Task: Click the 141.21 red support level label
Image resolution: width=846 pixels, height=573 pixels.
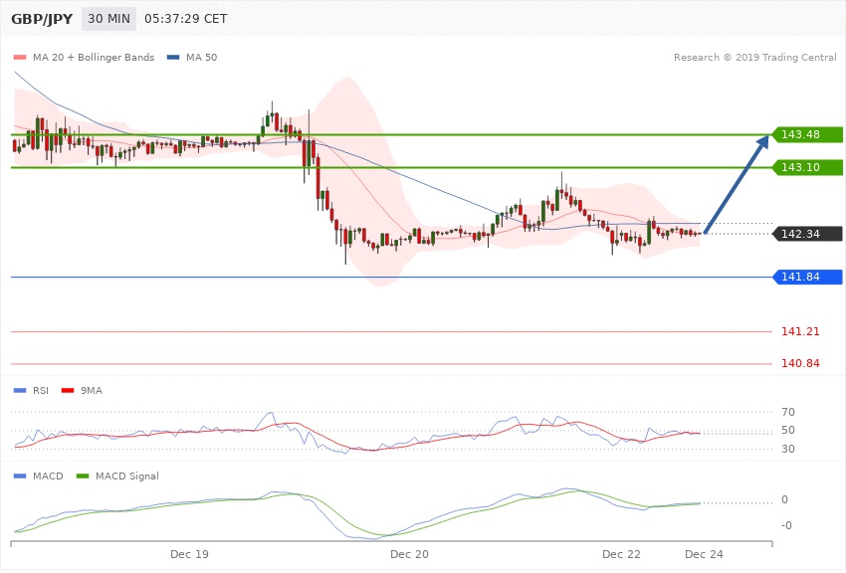Action: pyautogui.click(x=800, y=331)
